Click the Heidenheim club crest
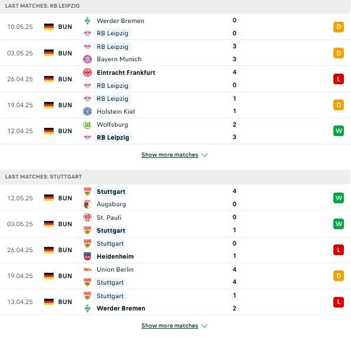 pos(87,256)
